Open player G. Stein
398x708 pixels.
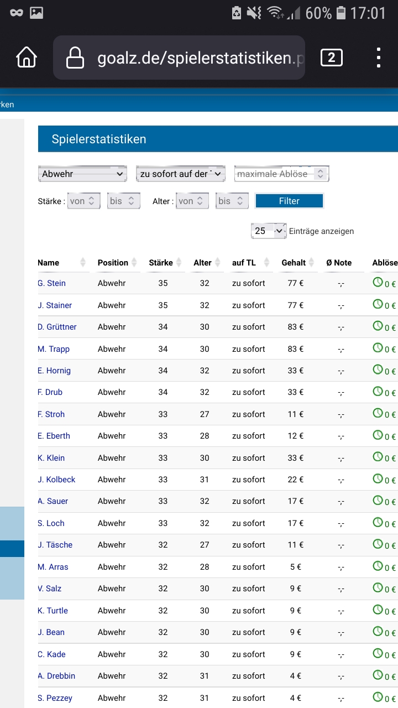(51, 283)
